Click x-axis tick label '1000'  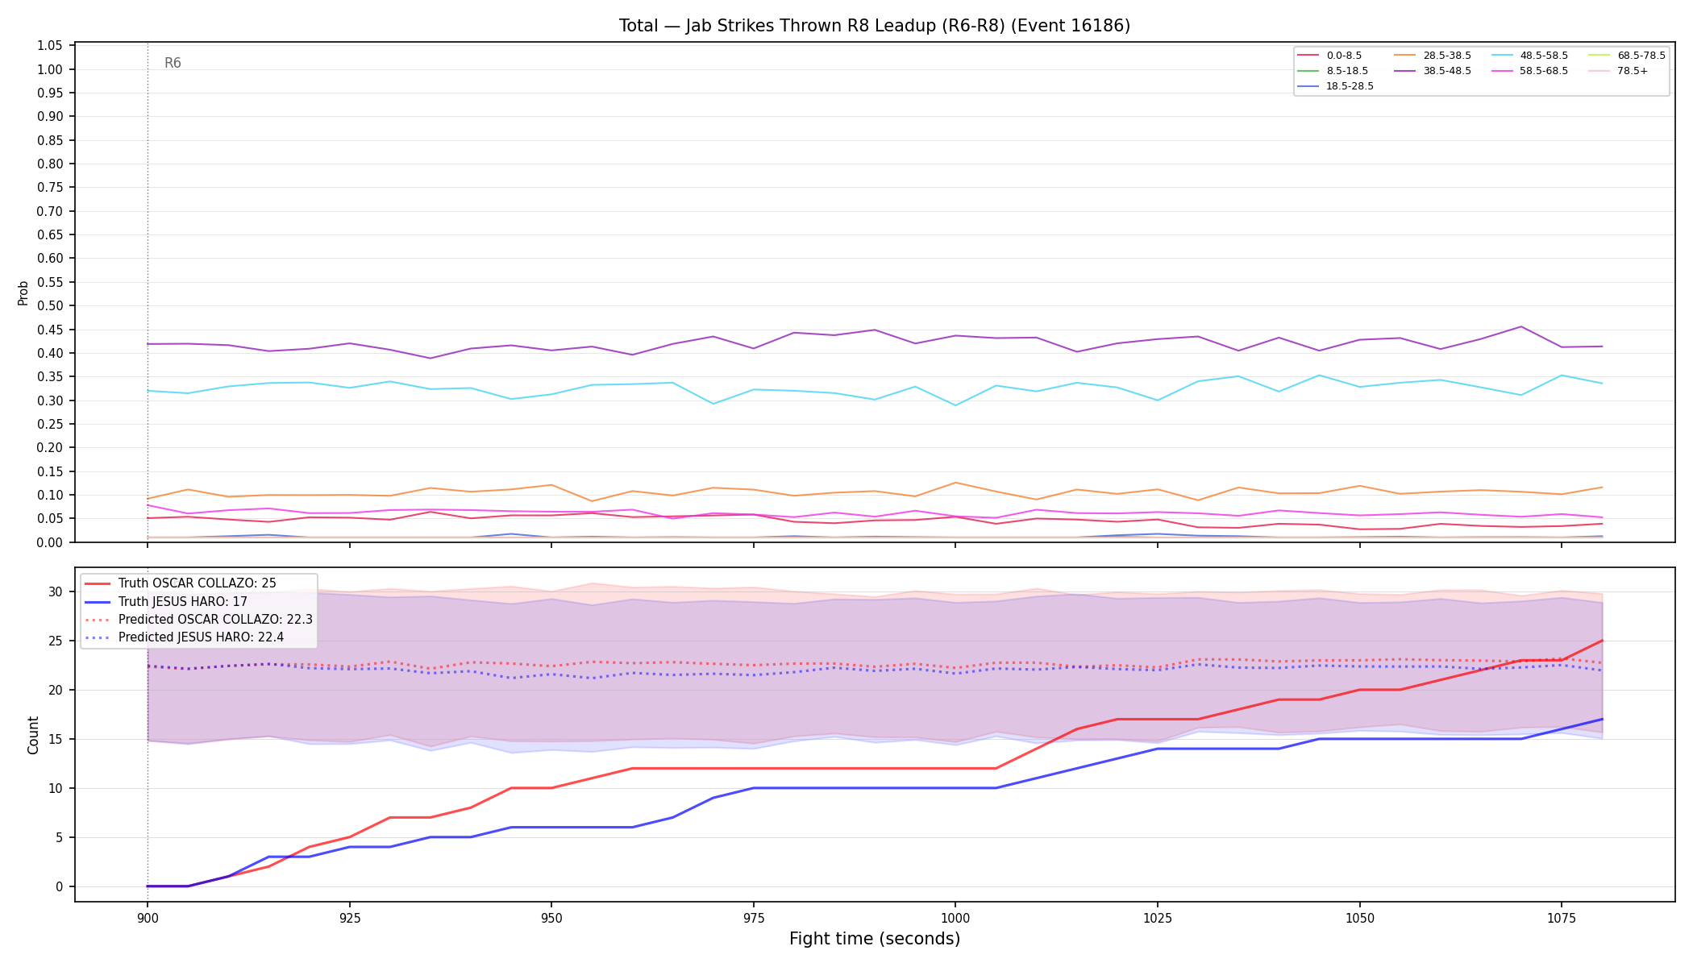point(955,918)
